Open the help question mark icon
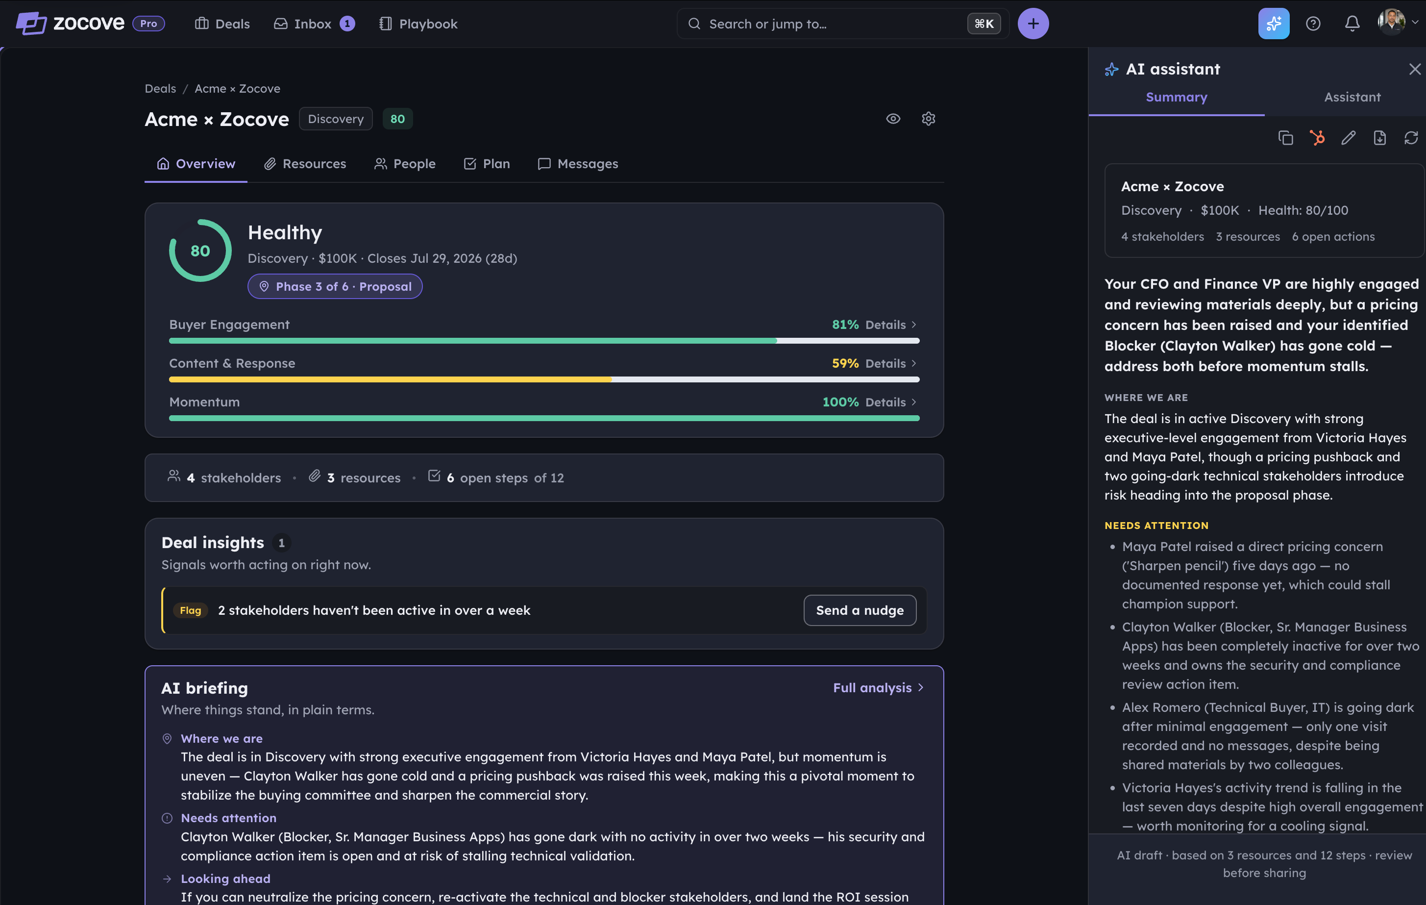 click(x=1313, y=24)
